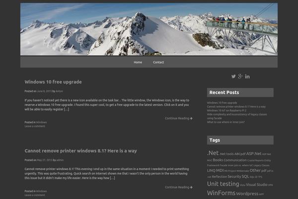
Task: Open the Contact menu item
Action: pos(158,62)
